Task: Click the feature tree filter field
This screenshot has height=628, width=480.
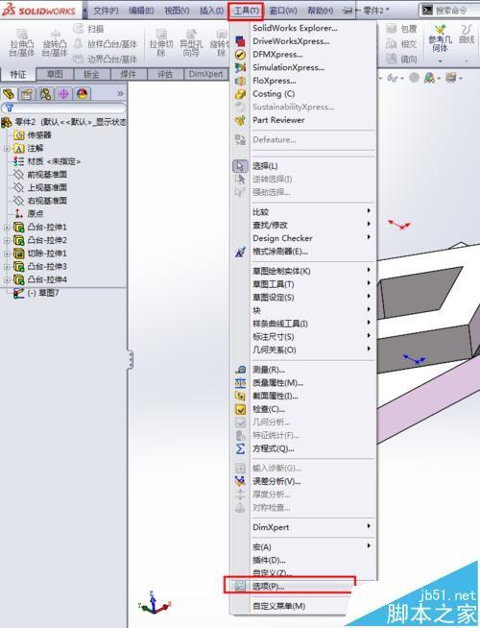Action: click(x=63, y=108)
